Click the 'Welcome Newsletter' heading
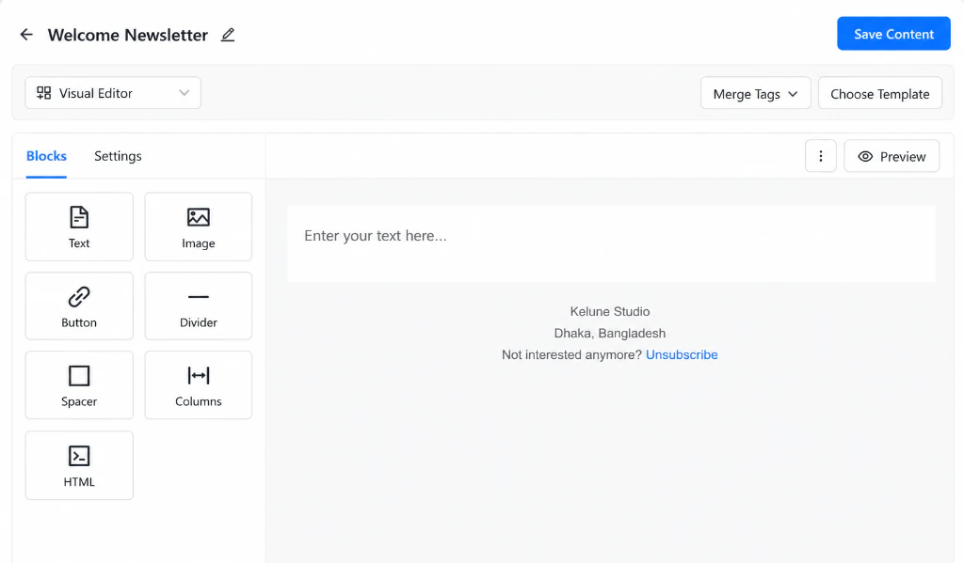 click(128, 35)
